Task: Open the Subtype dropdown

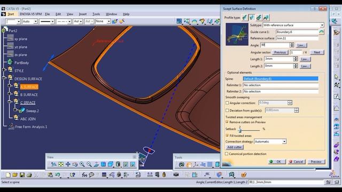Action: tap(322, 25)
